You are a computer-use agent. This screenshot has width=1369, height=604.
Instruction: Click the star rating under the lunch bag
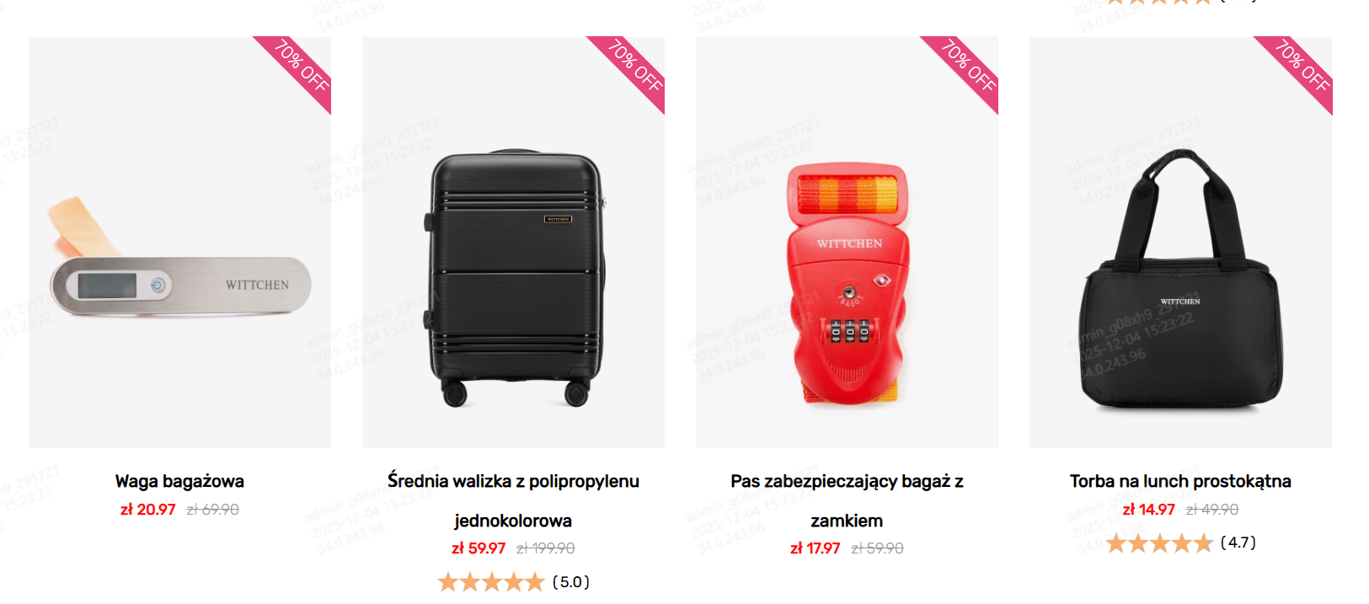[1159, 543]
